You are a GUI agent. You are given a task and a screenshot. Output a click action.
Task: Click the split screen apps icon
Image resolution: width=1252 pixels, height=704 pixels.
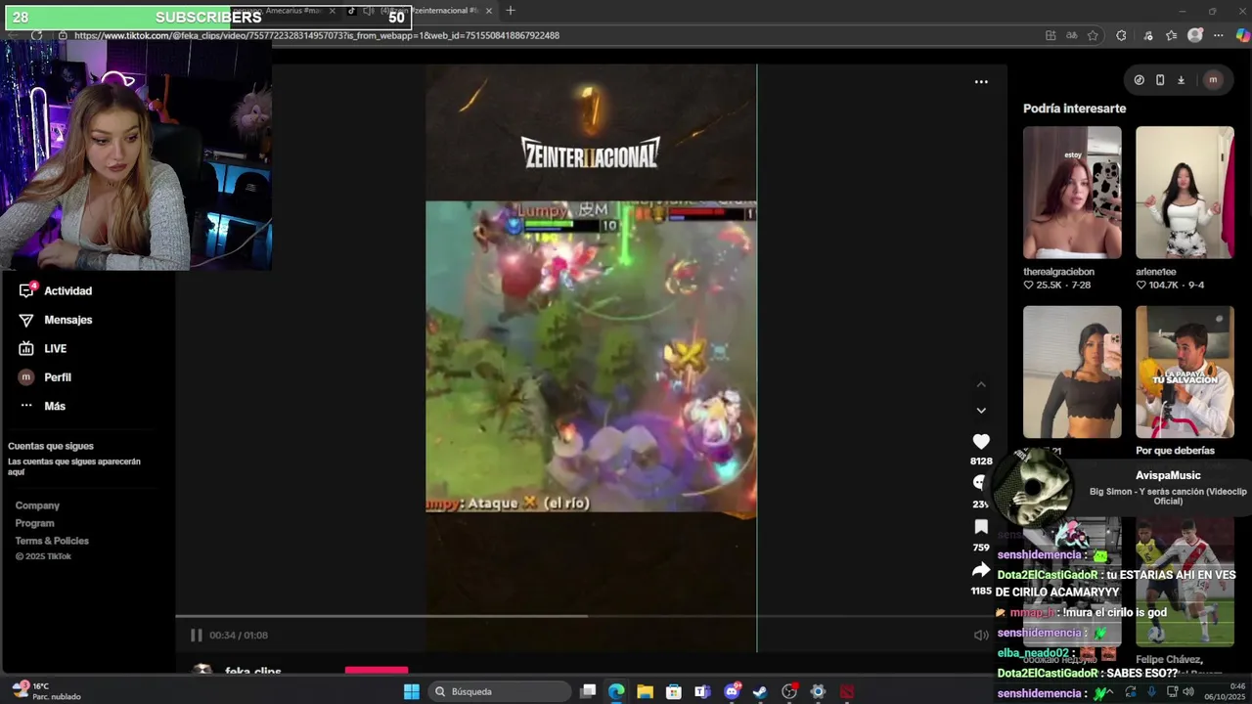(x=1051, y=35)
